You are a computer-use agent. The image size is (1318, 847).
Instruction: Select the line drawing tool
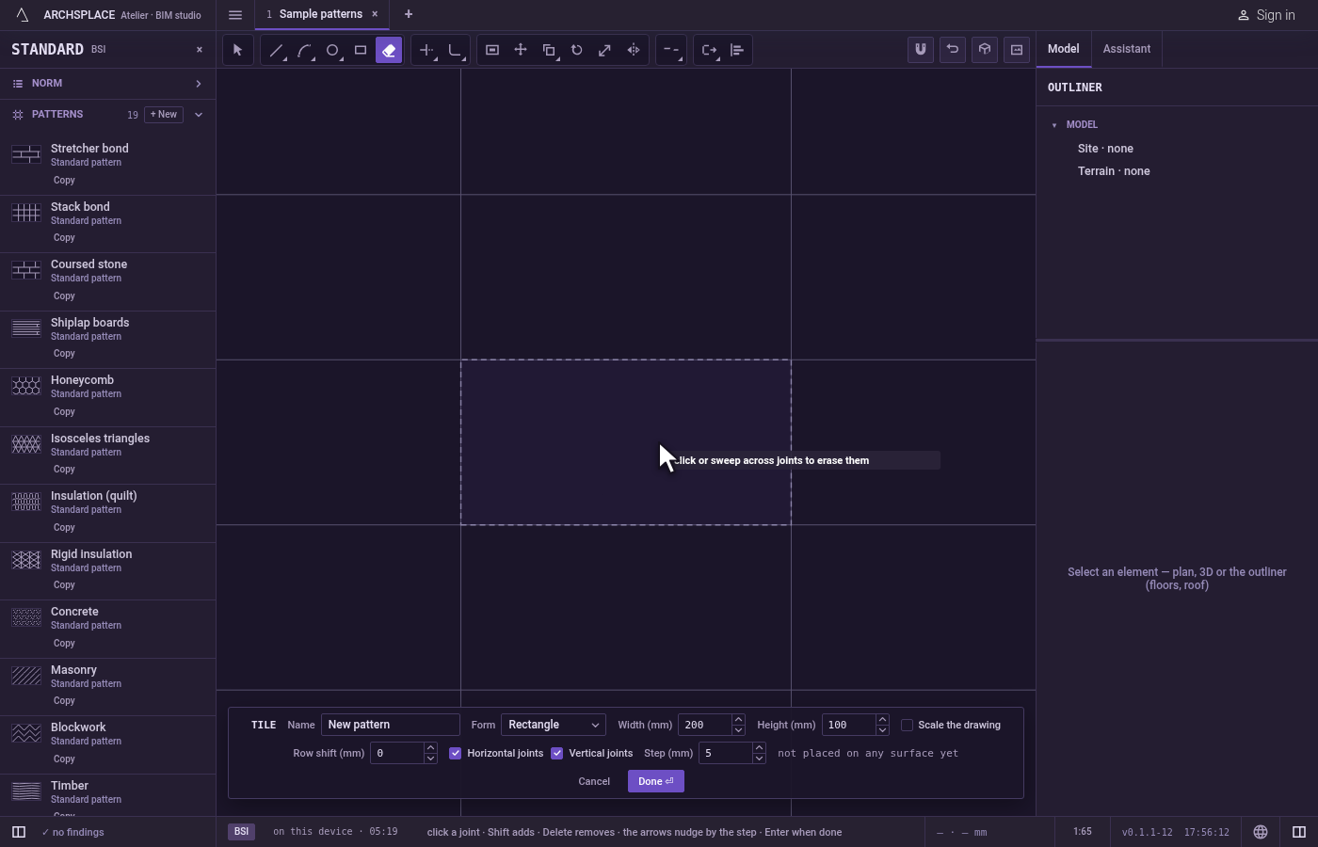point(276,50)
